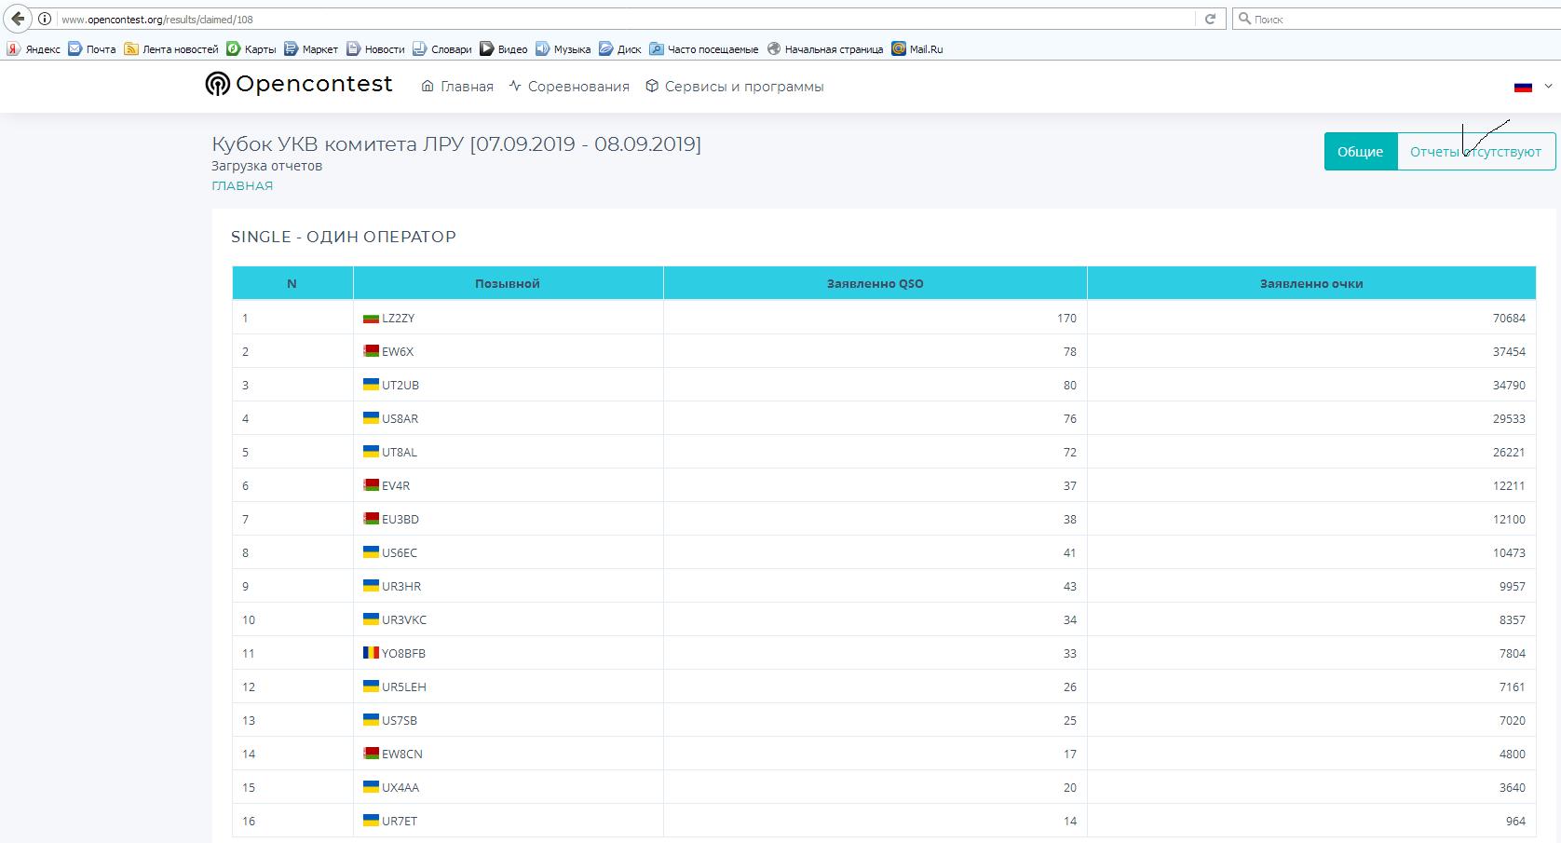Image resolution: width=1561 pixels, height=843 pixels.
Task: Click the browser back arrow button
Action: 18,19
